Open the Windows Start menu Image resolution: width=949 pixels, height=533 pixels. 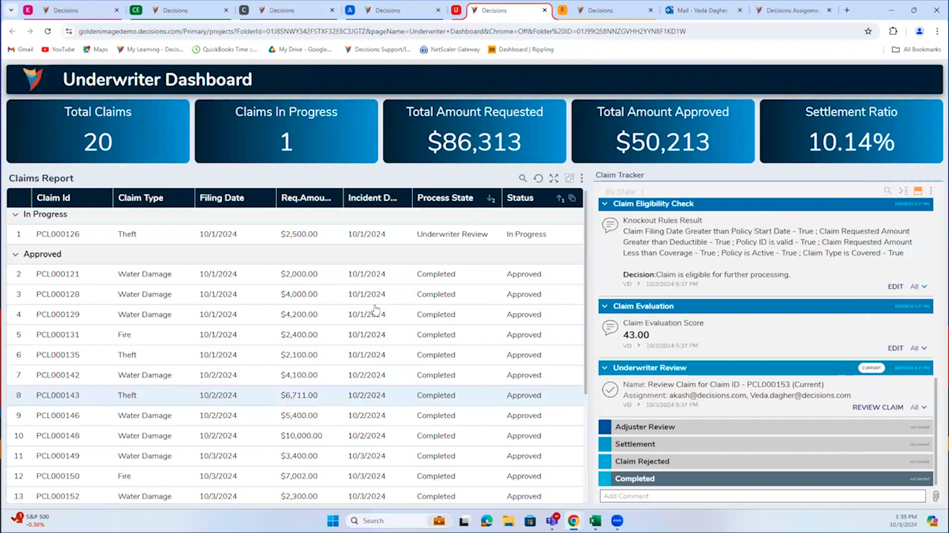click(x=333, y=521)
